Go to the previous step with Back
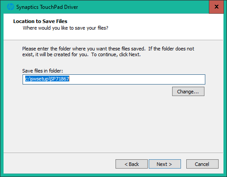Image resolution: width=227 pixels, height=177 pixels. pos(131,164)
